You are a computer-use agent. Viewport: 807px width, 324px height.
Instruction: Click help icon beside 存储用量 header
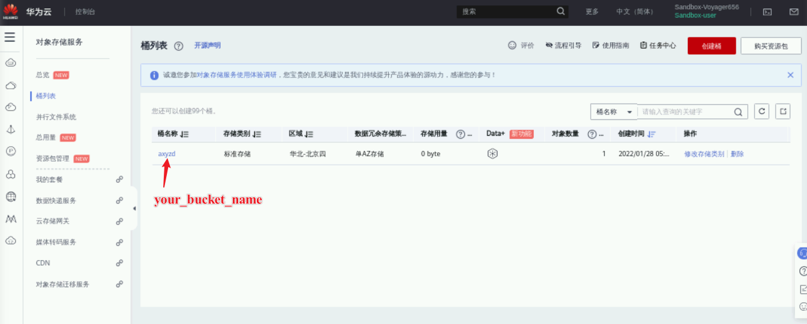[460, 134]
